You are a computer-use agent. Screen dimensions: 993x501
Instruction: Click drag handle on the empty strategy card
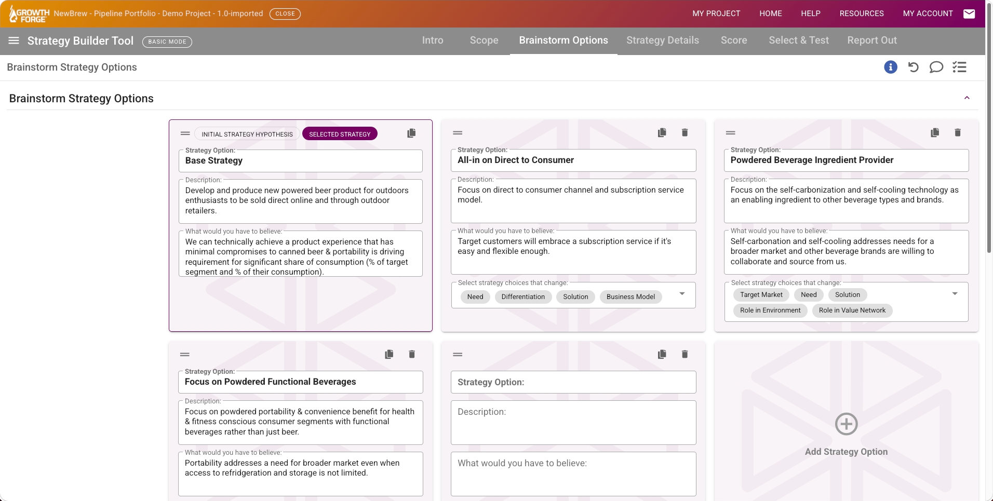[458, 355]
